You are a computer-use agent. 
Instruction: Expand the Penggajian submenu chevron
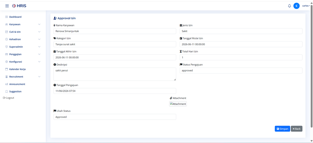(x=39, y=54)
